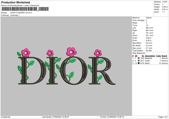Click the machine value 'Tajima'

(x=149, y=18)
